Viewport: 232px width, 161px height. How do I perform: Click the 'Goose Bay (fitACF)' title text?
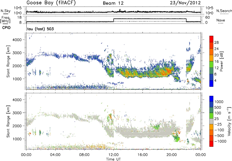coord(51,3)
